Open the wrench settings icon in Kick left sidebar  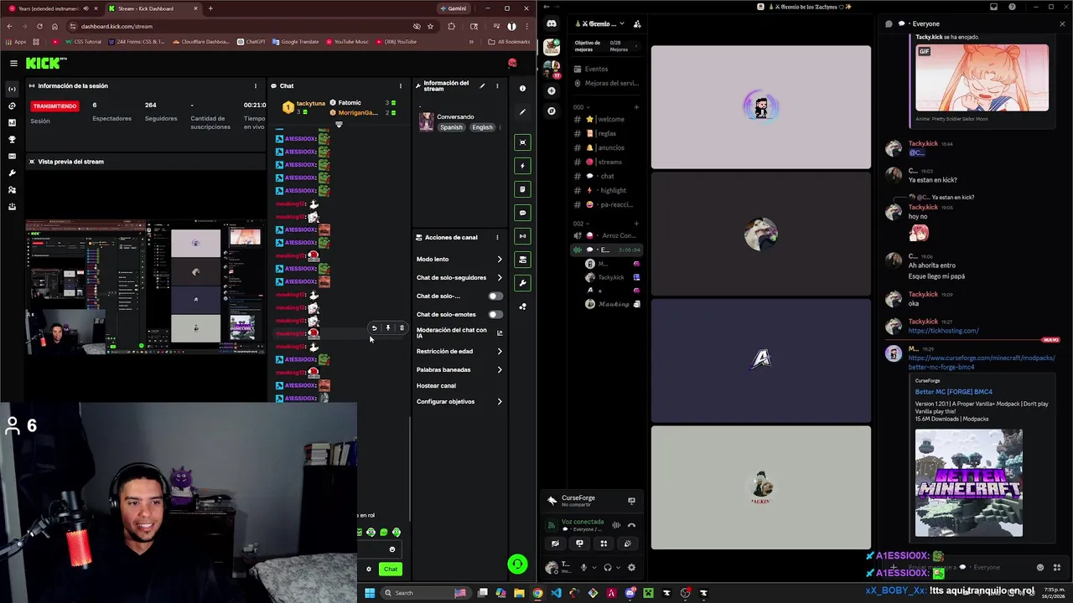pyautogui.click(x=12, y=173)
